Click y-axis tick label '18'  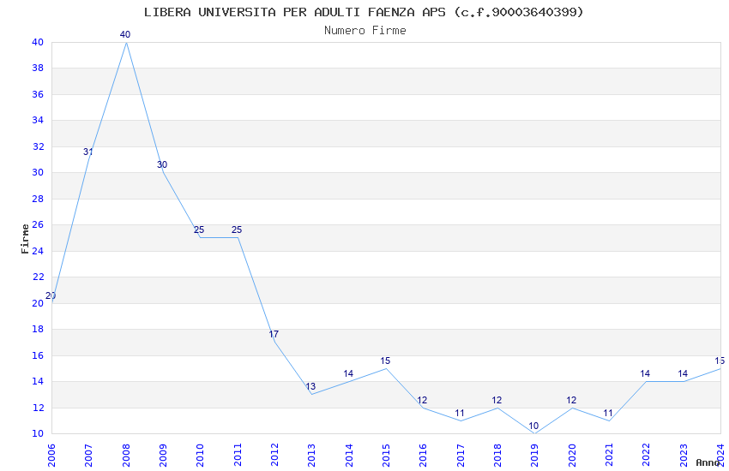(38, 329)
